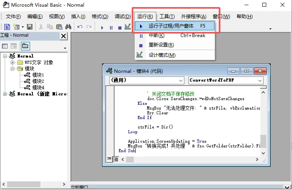Click the code window vertical scrollbar thumb
The width and height of the screenshot is (292, 190).
[264, 141]
